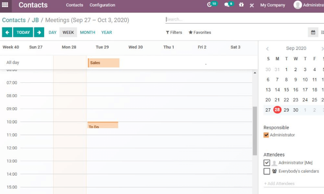Screen dimensions: 324x194
Task: Select day 29 in mini calendar
Action: (x=286, y=110)
